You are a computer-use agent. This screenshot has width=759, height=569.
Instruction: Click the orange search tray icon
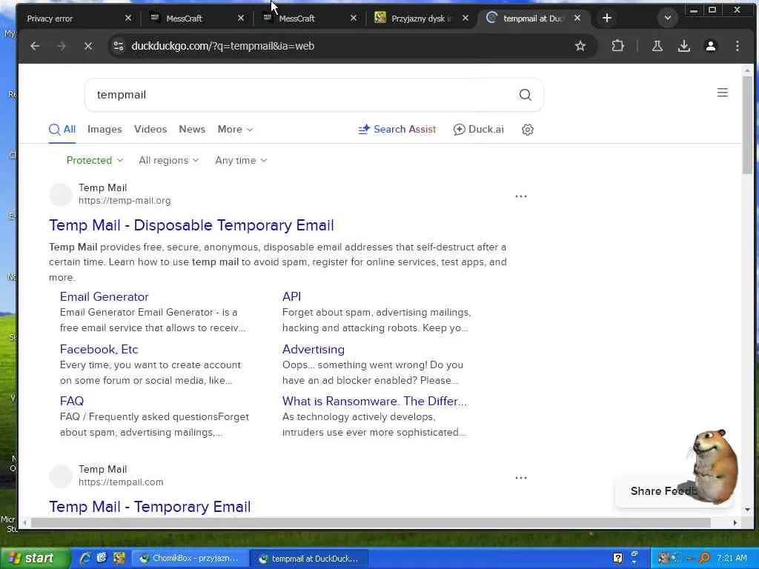point(704,558)
